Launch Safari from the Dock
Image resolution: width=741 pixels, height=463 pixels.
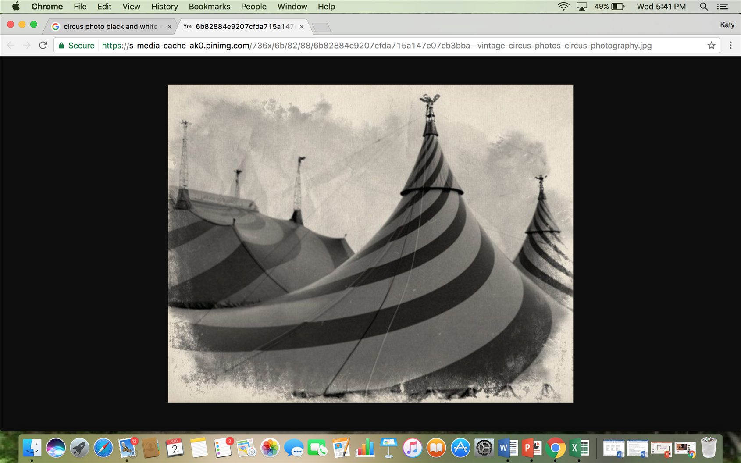pos(103,448)
